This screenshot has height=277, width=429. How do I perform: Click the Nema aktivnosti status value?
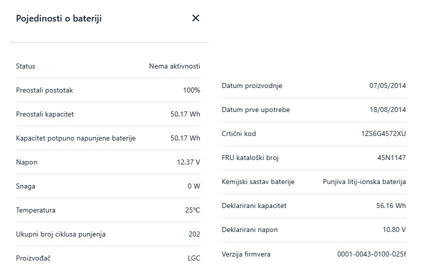[174, 66]
